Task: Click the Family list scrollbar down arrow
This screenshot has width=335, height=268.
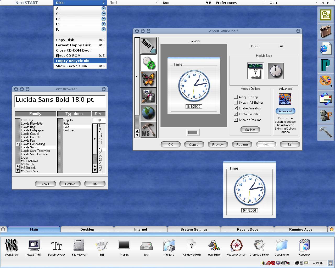Action: pos(18,171)
